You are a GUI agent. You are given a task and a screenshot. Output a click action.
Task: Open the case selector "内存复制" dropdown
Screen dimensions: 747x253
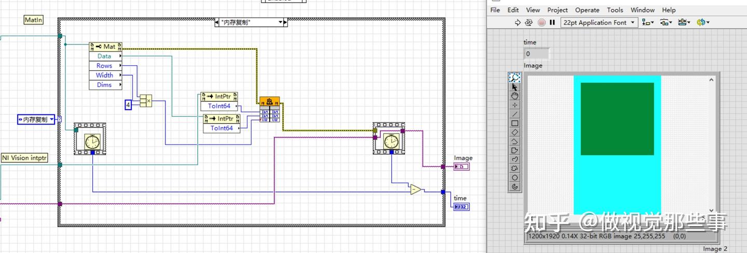pos(281,22)
